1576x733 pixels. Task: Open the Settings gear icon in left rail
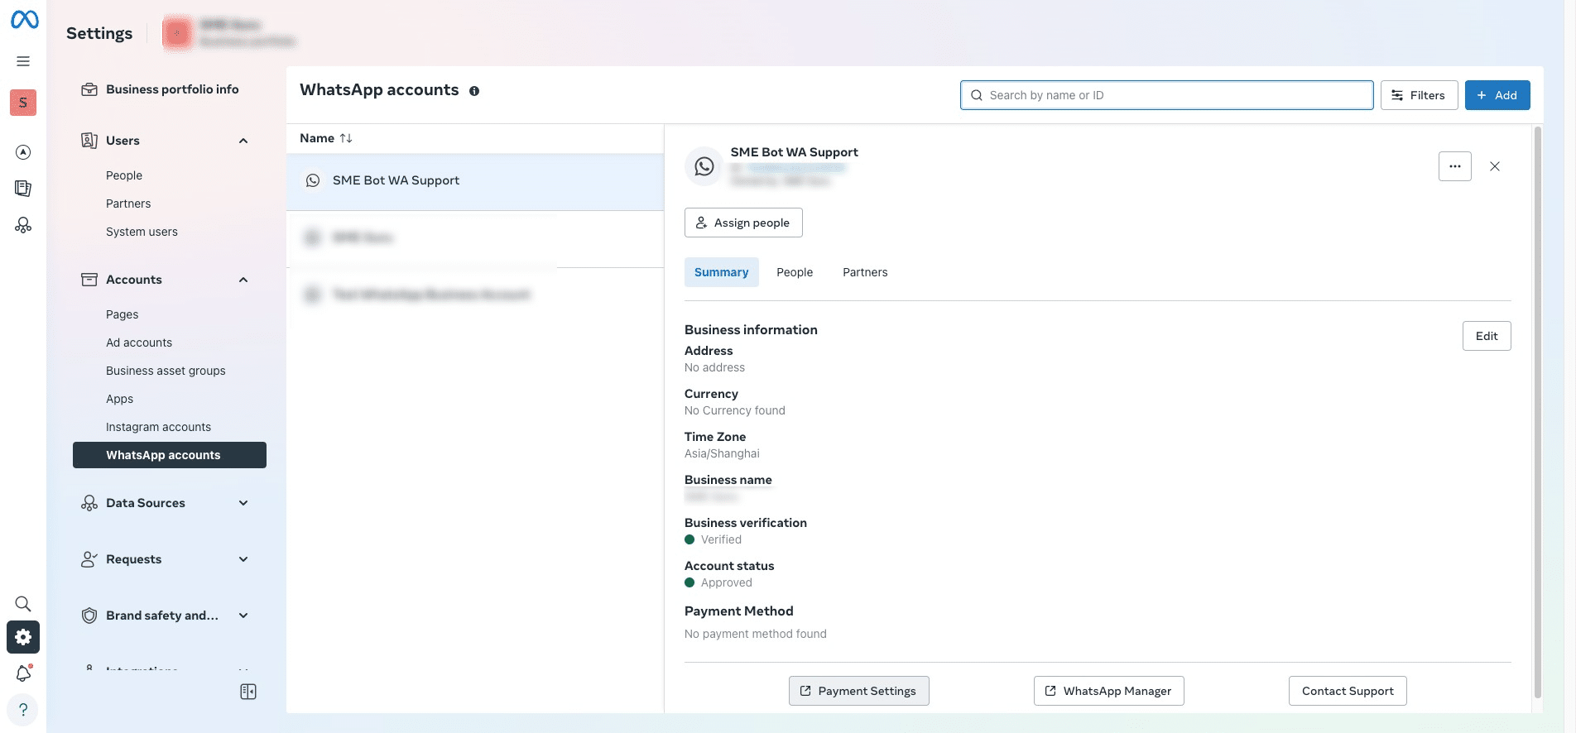click(x=23, y=637)
